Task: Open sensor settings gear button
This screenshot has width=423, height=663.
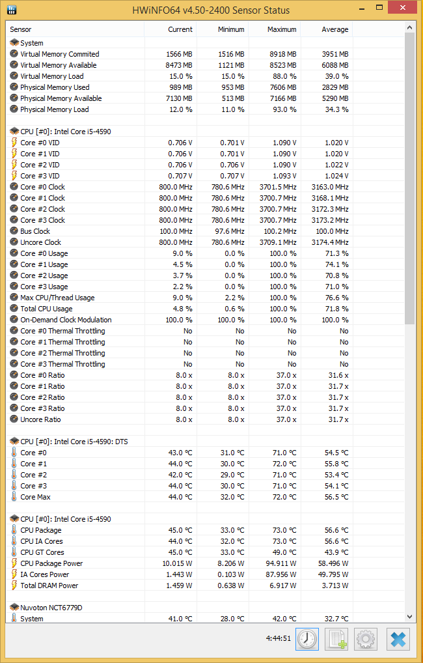Action: [x=365, y=639]
